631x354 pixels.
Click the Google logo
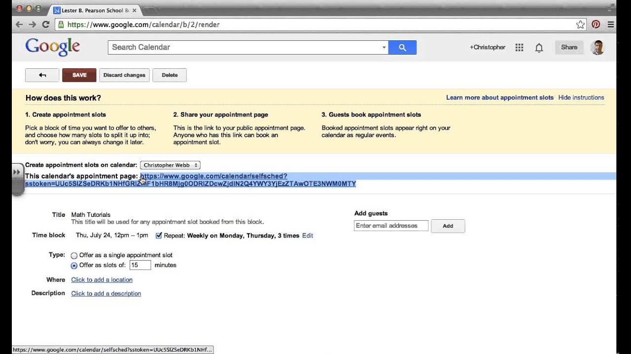point(52,47)
